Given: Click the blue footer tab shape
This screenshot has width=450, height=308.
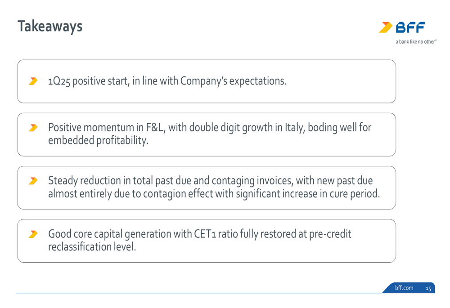Looking at the screenshot, I should coord(409,288).
